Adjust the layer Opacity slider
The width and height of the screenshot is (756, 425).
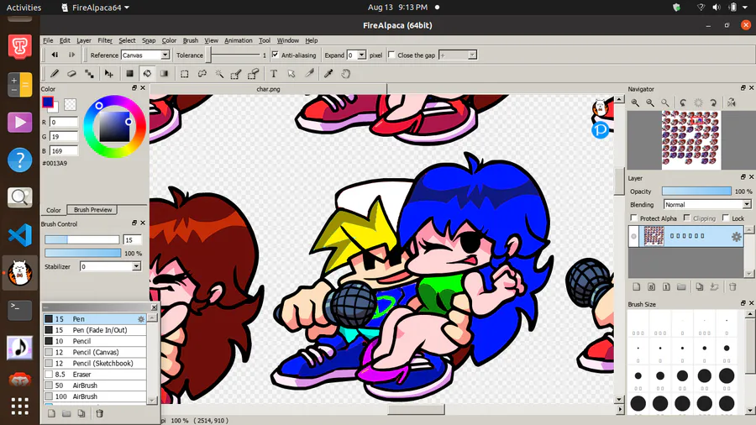click(x=696, y=192)
